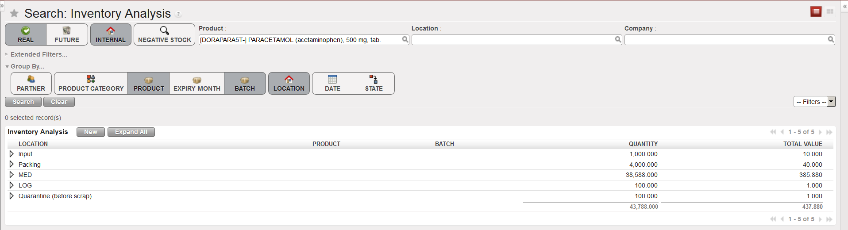Image resolution: width=848 pixels, height=230 pixels.
Task: Expand the Input location row
Action: pos(12,154)
